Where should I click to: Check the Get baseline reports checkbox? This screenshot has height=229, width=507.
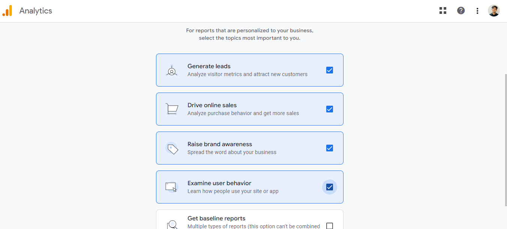[x=330, y=226]
